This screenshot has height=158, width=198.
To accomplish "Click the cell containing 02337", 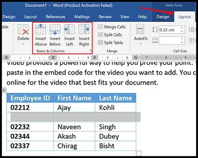I will (x=30, y=146).
